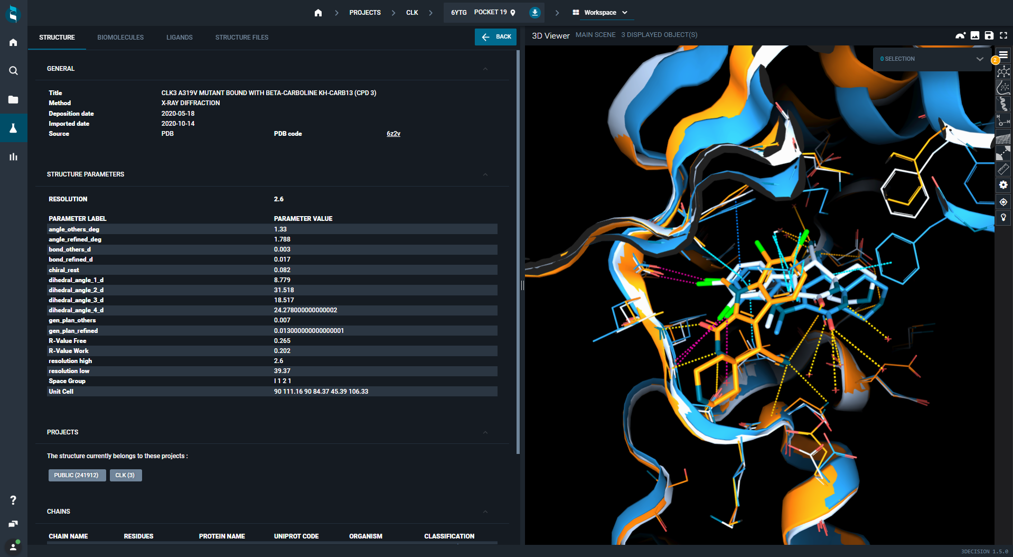1013x557 pixels.
Task: Switch to the Biomolecules tab
Action: click(120, 38)
